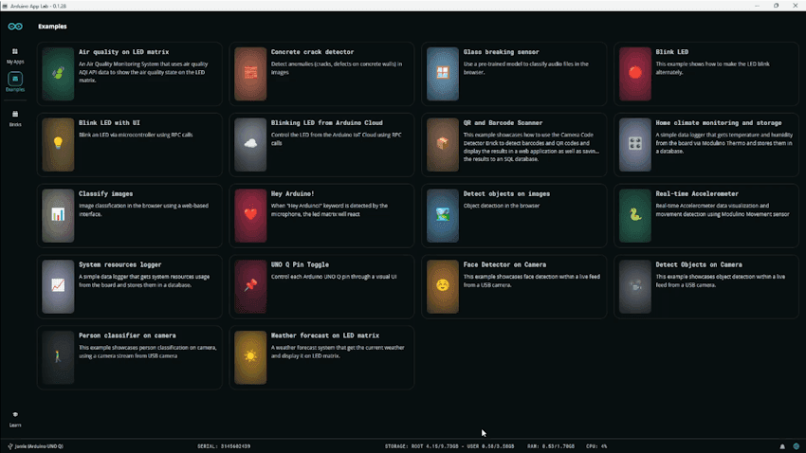Open My Apps in the sidebar
The image size is (806, 453).
[x=14, y=54]
